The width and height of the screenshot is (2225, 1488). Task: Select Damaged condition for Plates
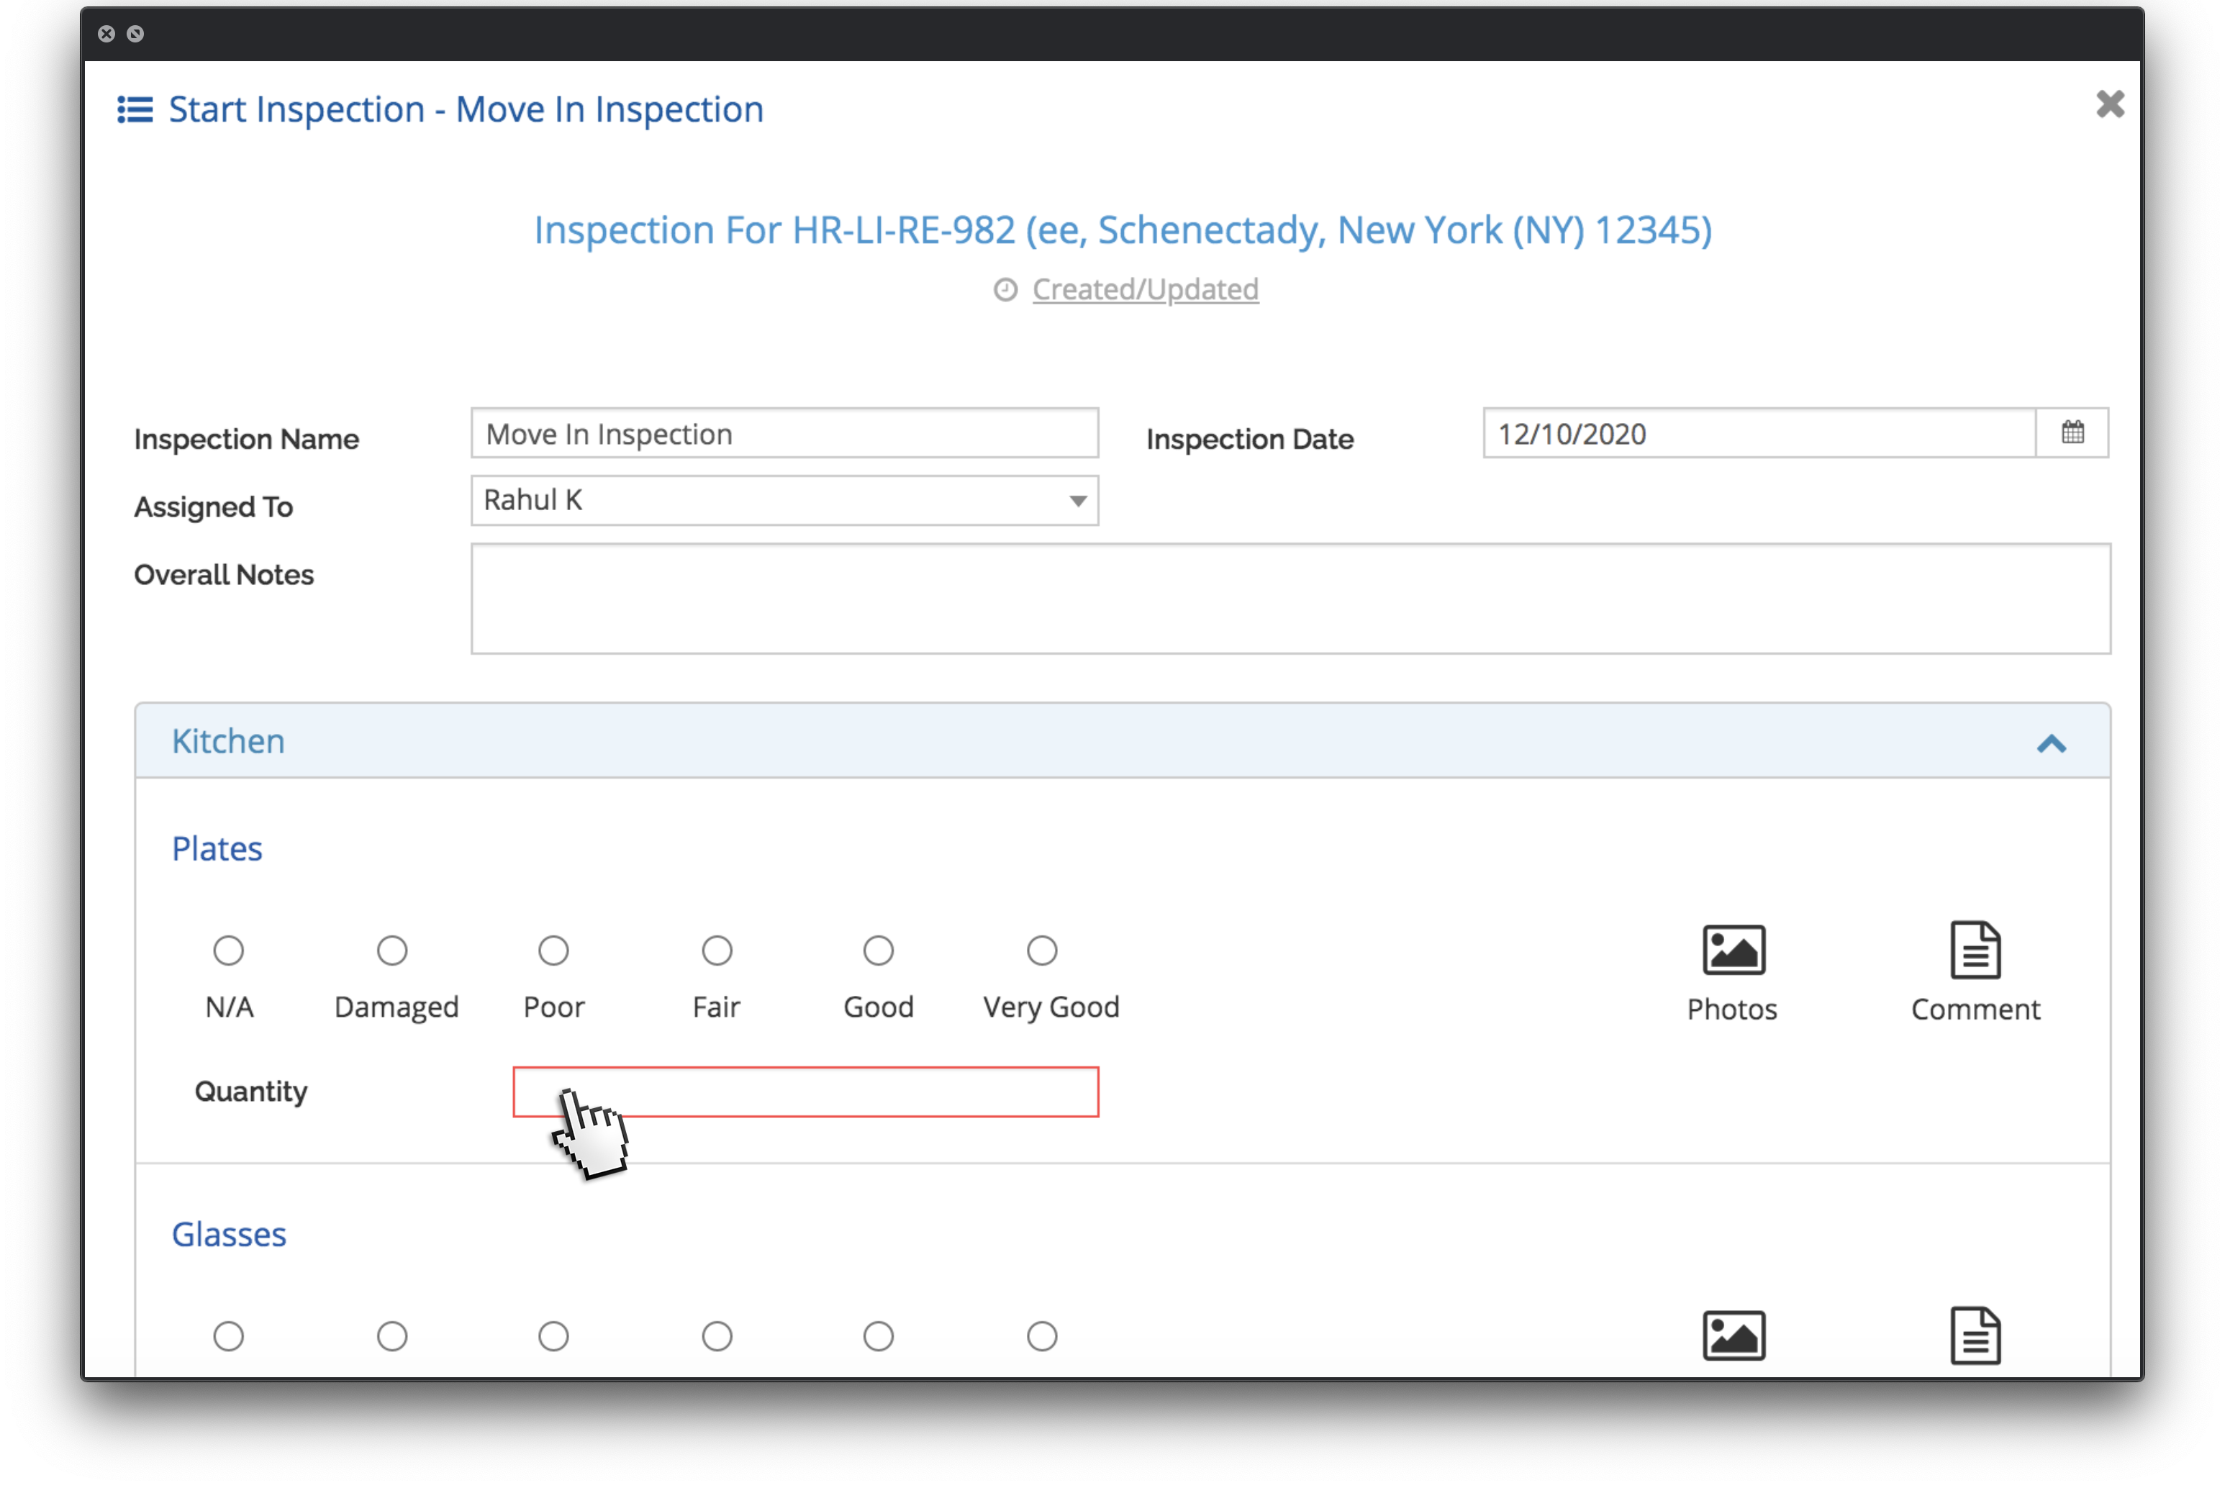click(x=392, y=950)
